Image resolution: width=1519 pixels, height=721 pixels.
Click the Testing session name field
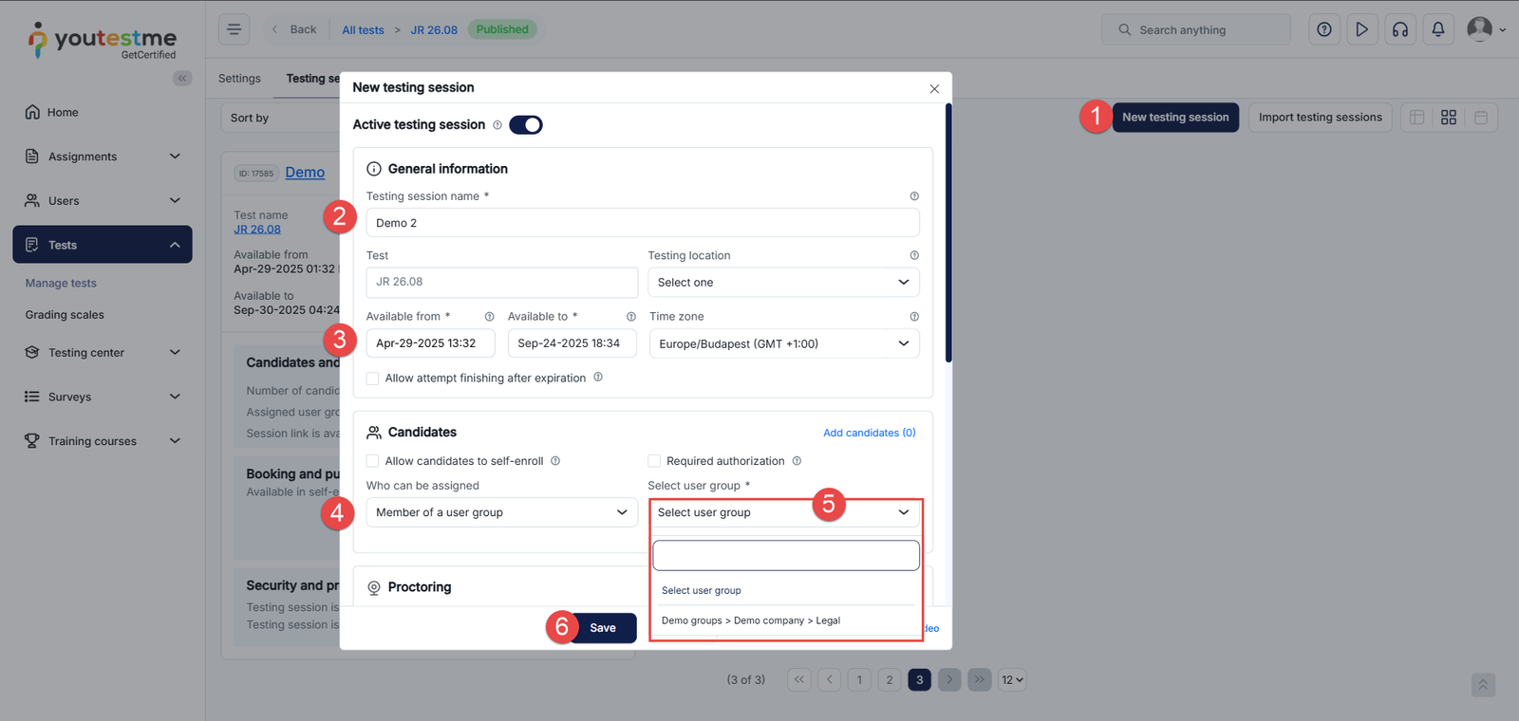pos(642,223)
